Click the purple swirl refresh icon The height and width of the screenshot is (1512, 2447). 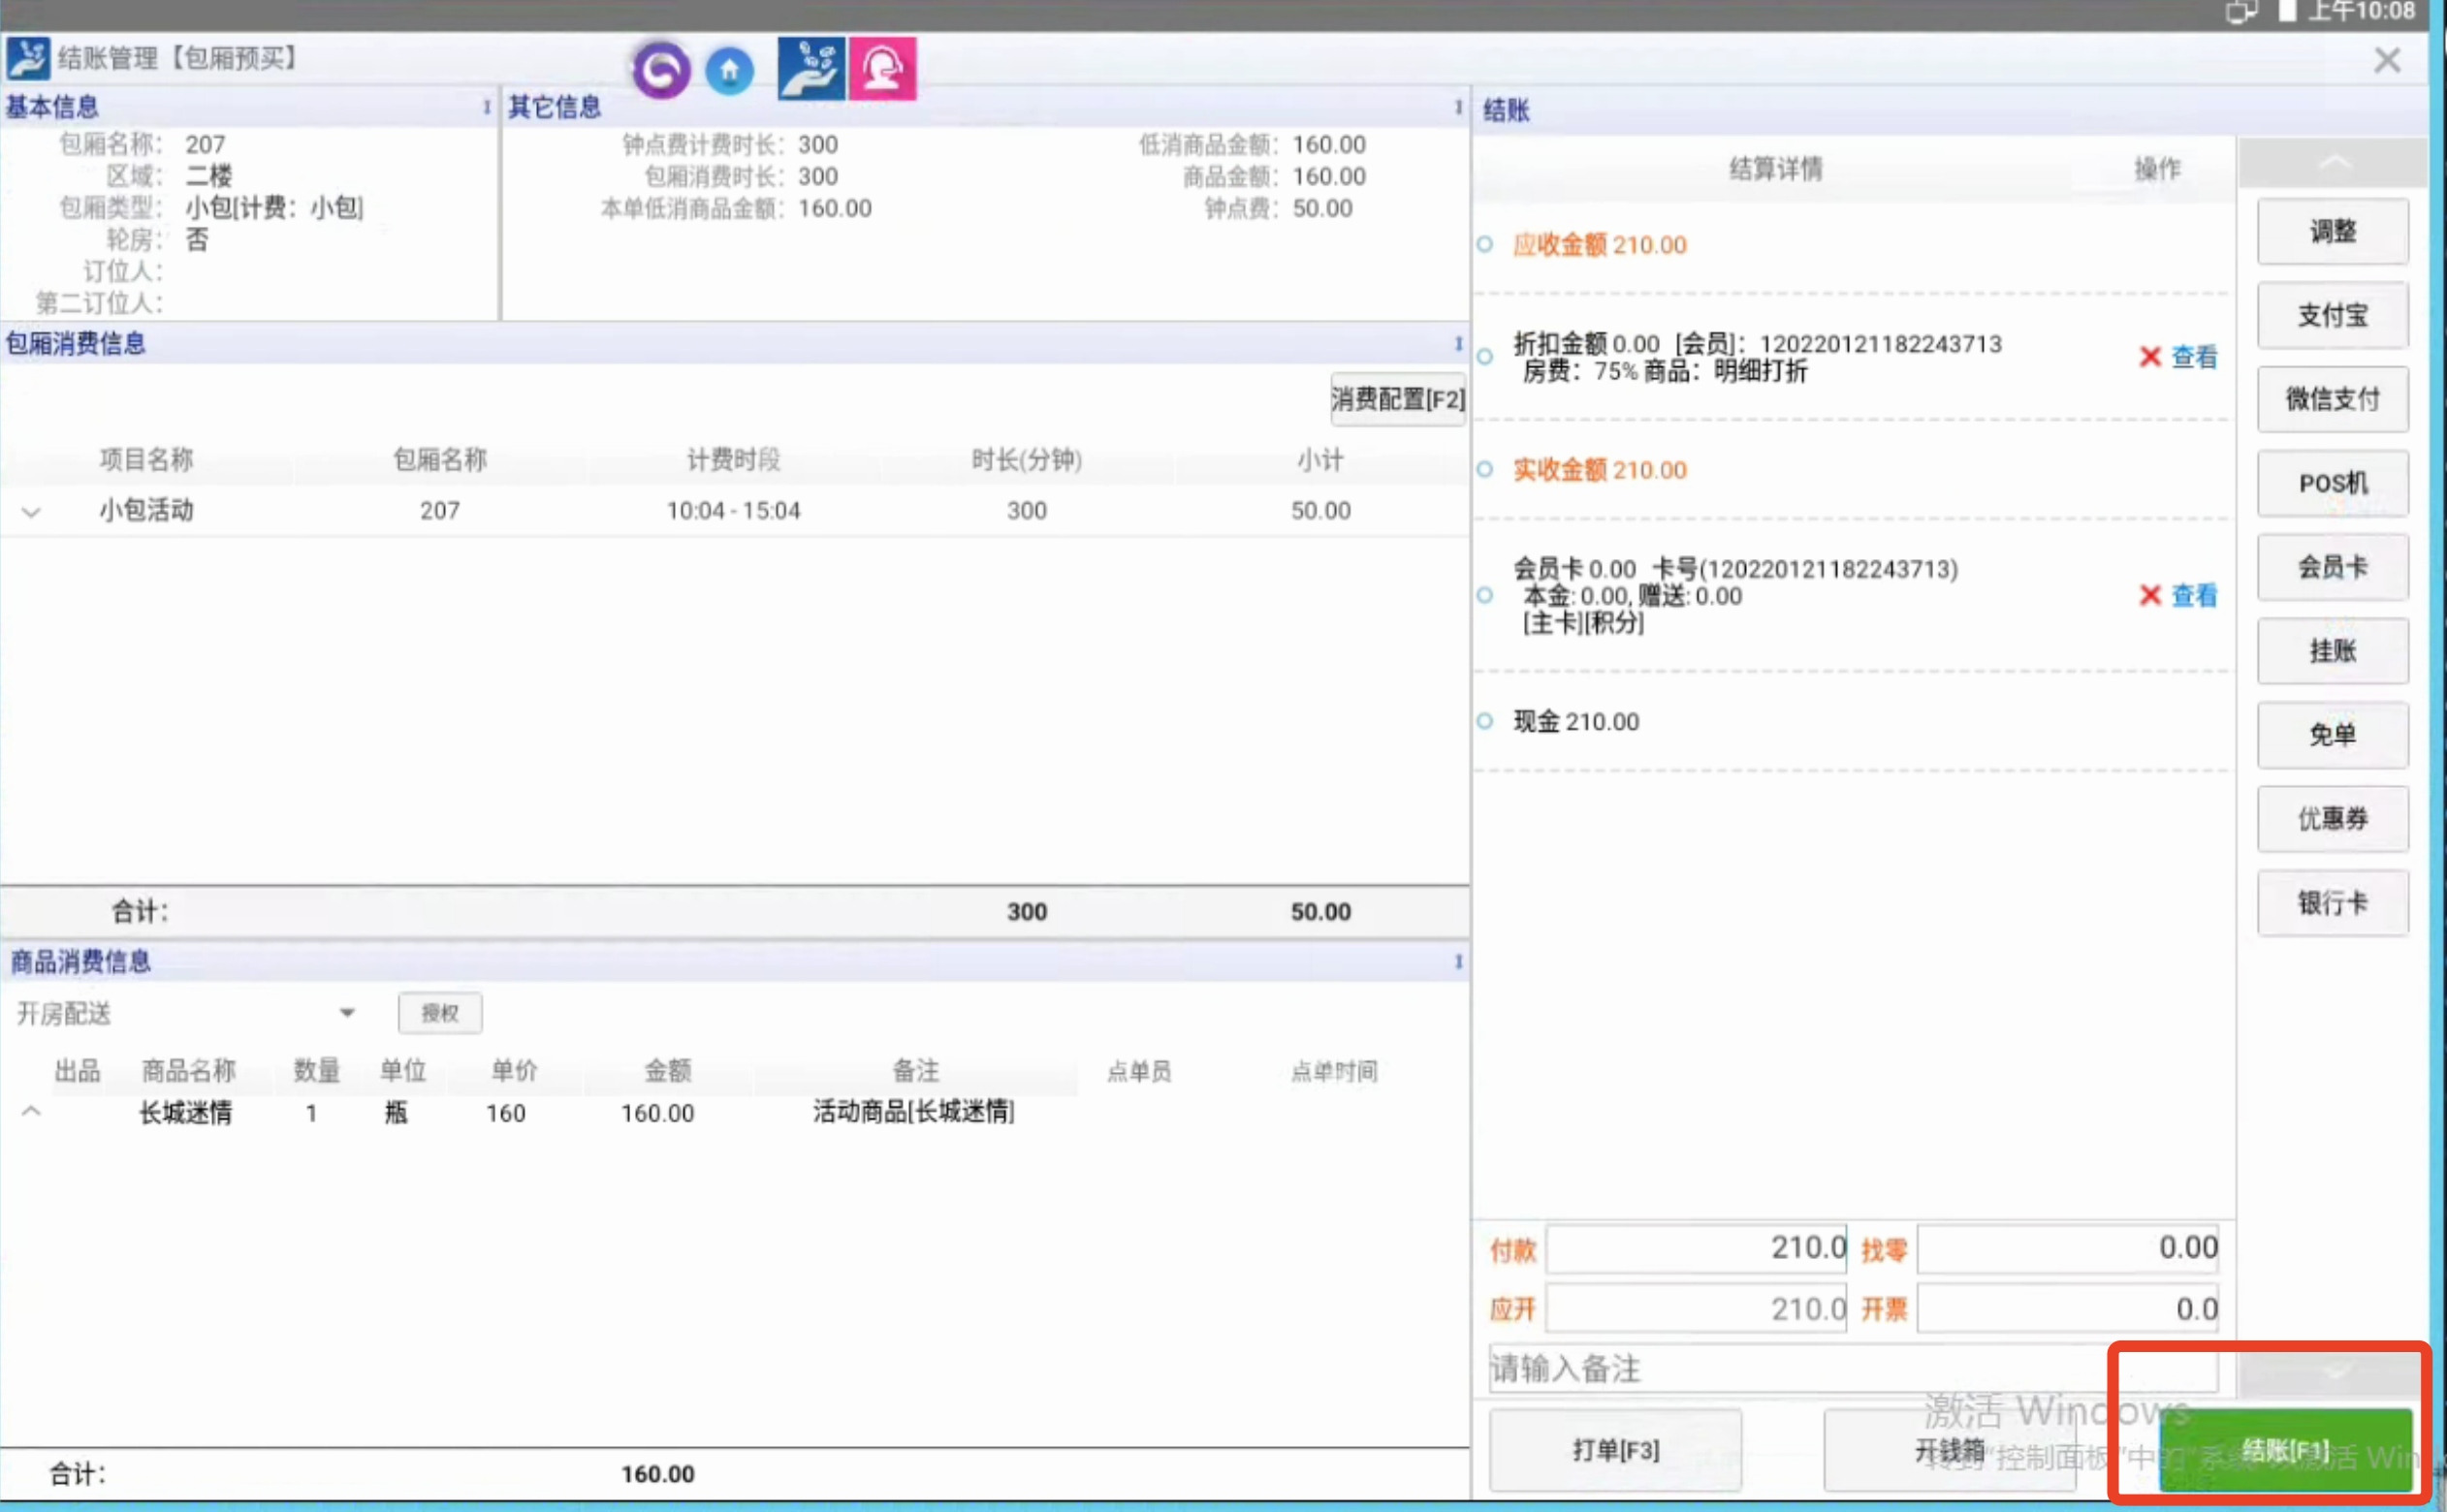660,70
